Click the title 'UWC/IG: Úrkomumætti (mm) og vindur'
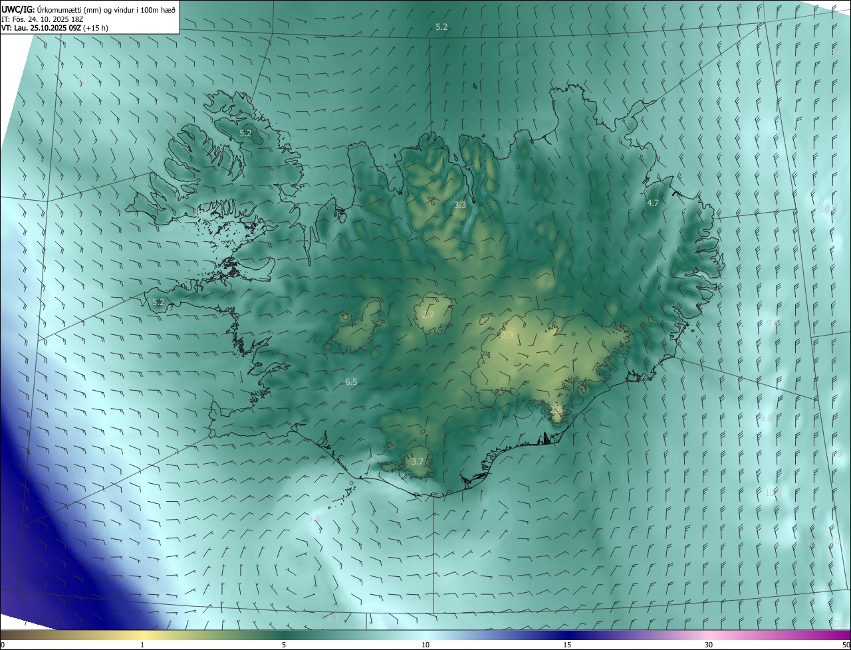 tap(88, 9)
